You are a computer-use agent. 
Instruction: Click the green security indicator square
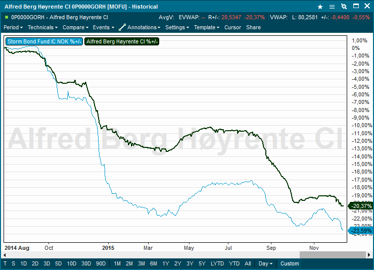[x=7, y=17]
